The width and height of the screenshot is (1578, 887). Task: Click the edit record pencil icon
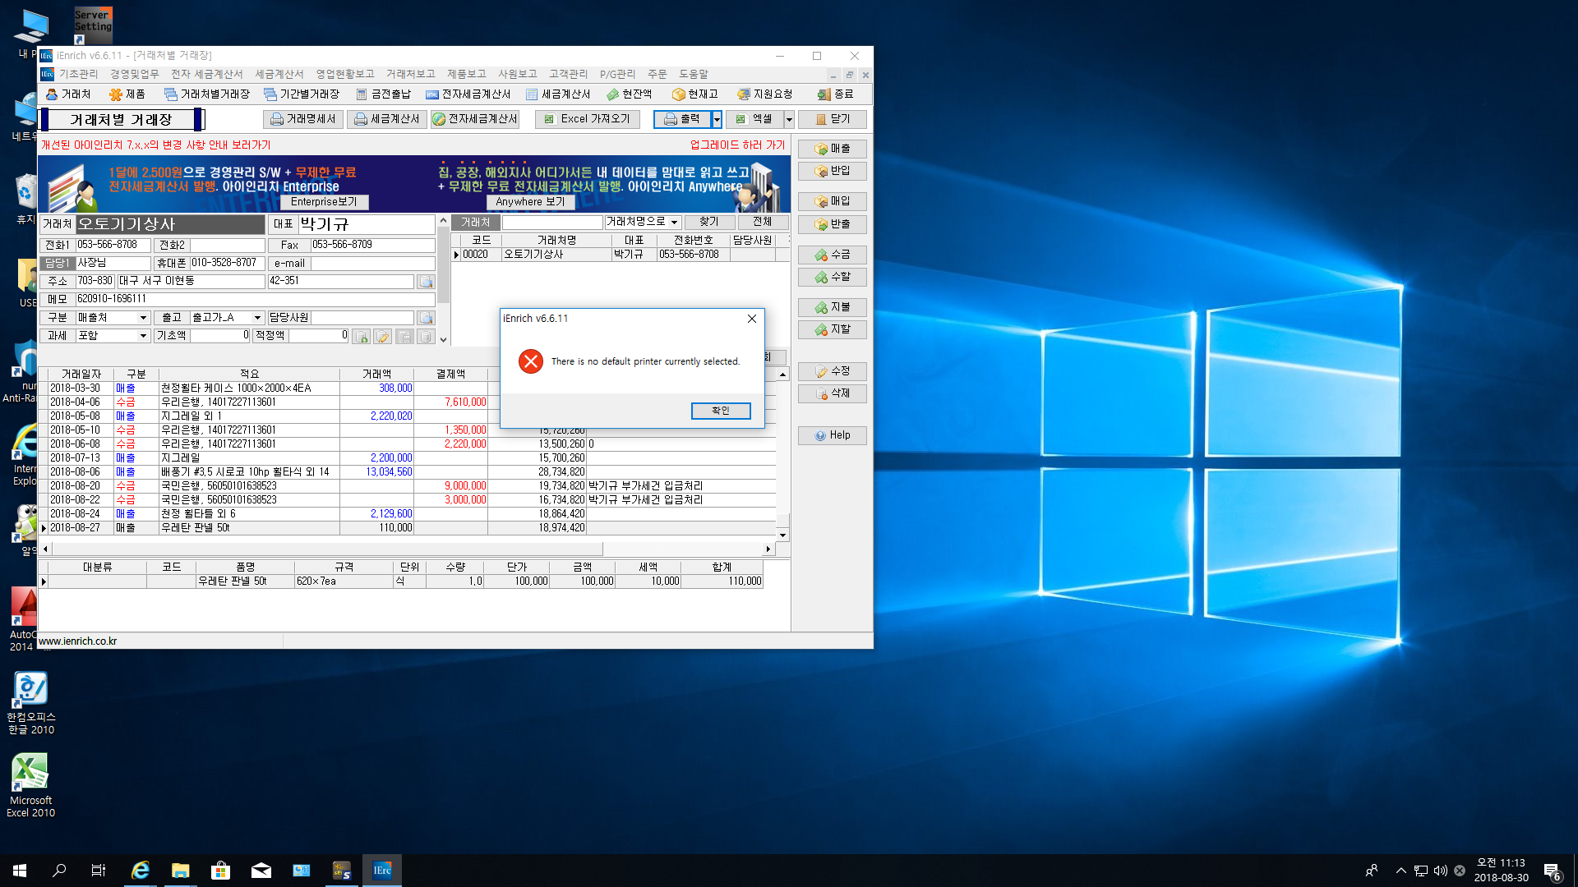(x=382, y=337)
